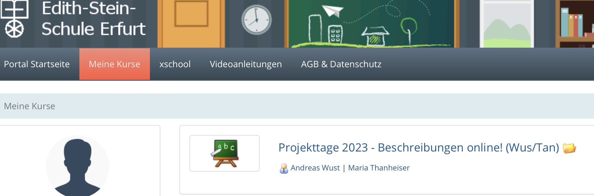Click the teacher icon beside Andreas Wust
594x196 pixels.
(x=284, y=168)
